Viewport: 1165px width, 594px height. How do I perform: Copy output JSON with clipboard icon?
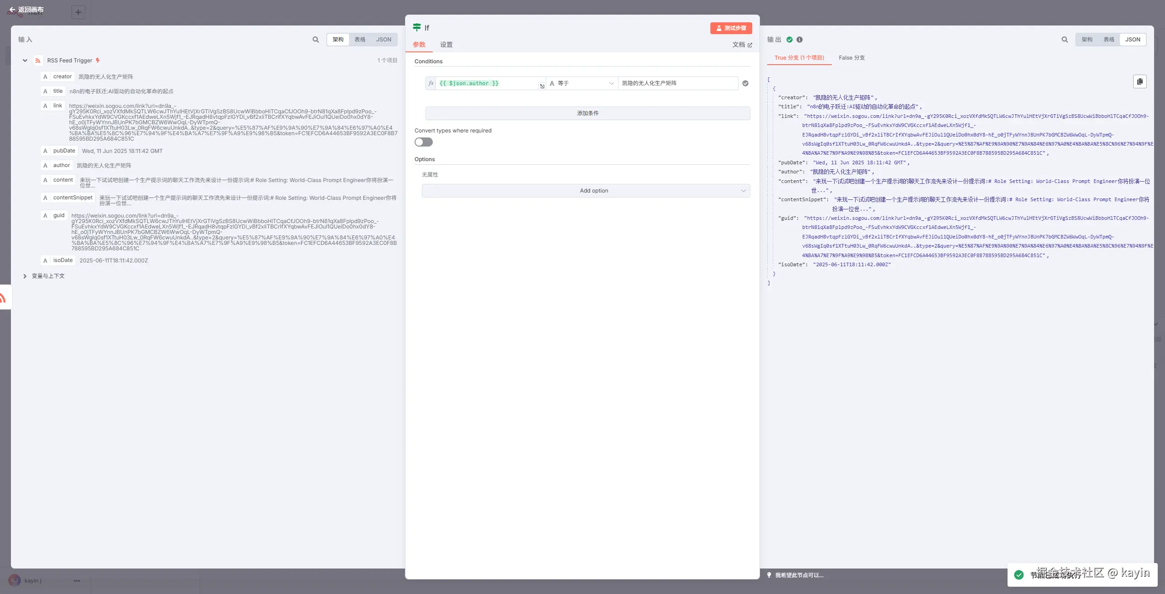coord(1140,81)
